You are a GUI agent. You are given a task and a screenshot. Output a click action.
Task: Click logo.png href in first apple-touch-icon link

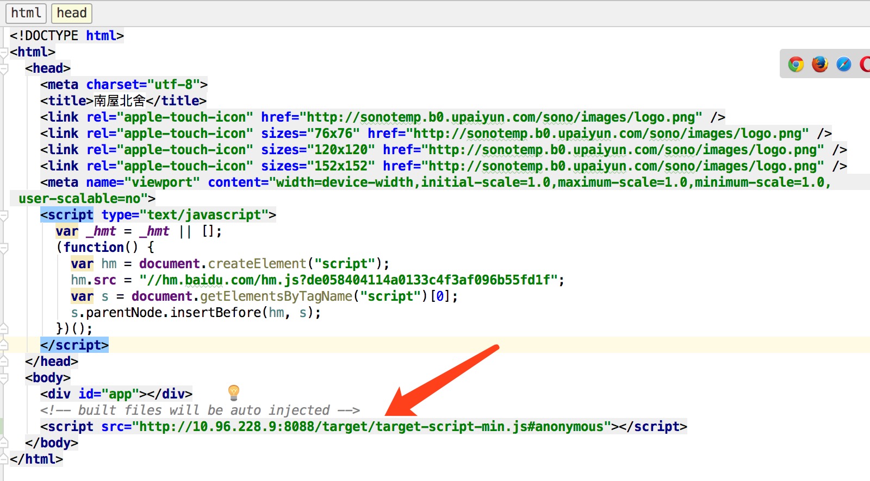[x=501, y=117]
